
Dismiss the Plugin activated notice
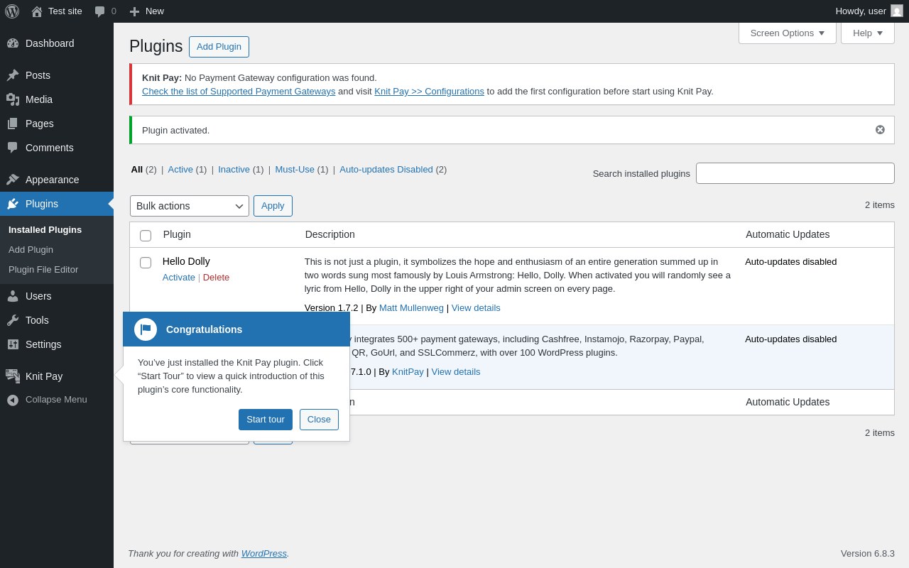coord(880,130)
